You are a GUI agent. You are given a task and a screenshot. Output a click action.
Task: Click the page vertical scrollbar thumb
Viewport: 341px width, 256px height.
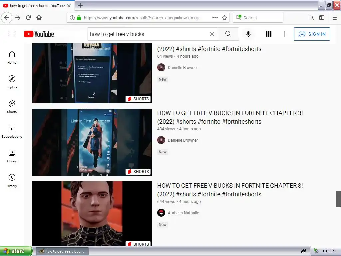(x=338, y=199)
